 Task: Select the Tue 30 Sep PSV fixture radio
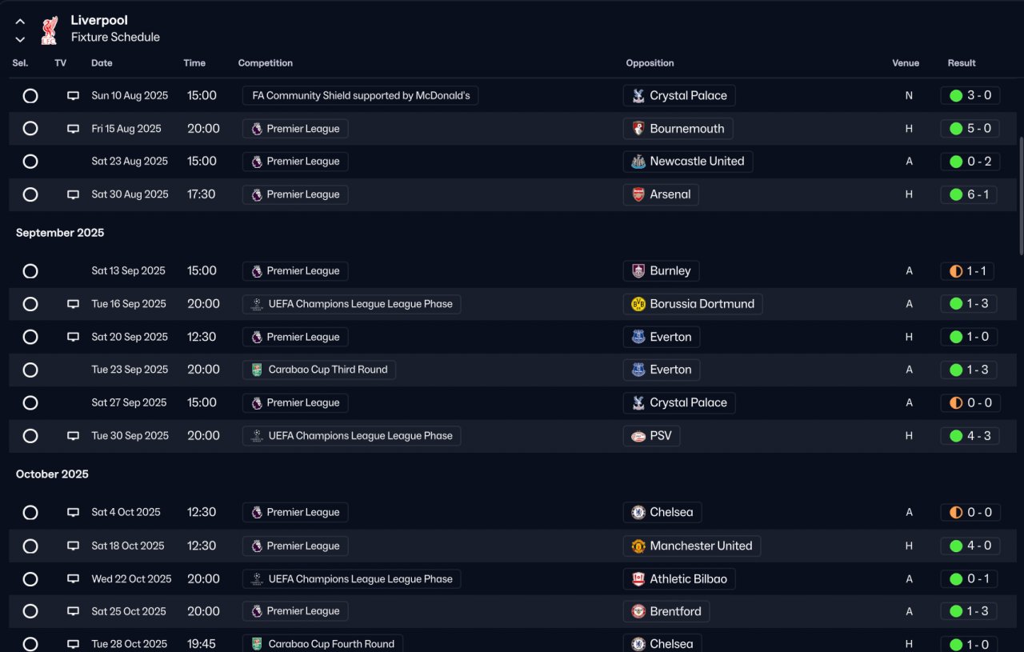(30, 436)
